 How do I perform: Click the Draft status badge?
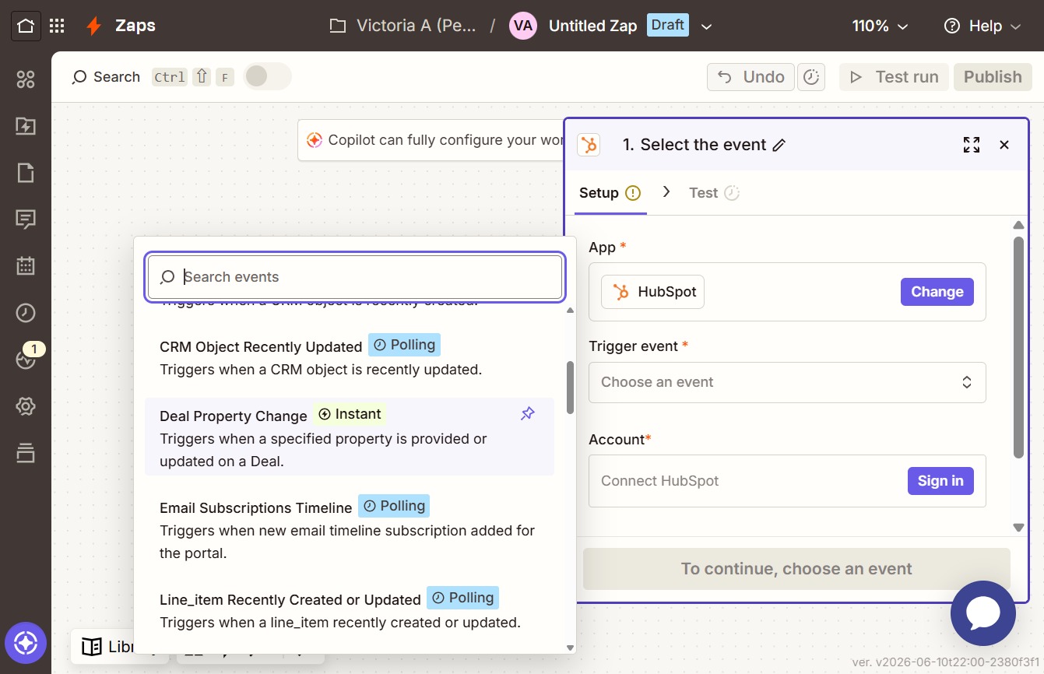pyautogui.click(x=668, y=25)
